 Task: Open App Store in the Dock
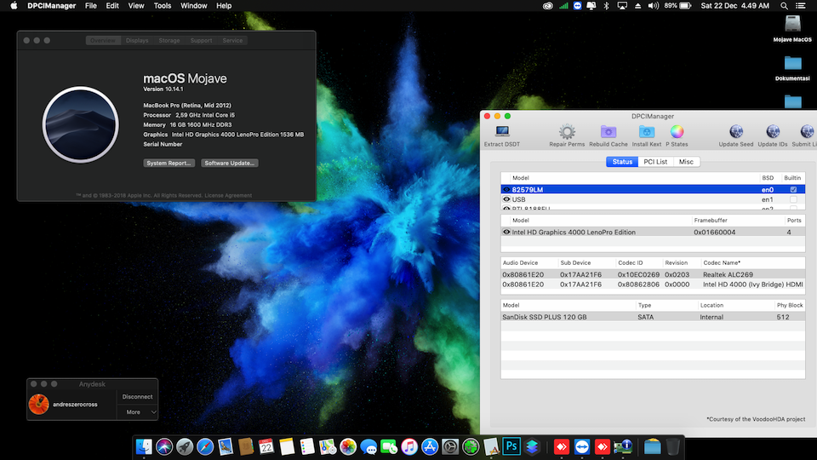[430, 447]
